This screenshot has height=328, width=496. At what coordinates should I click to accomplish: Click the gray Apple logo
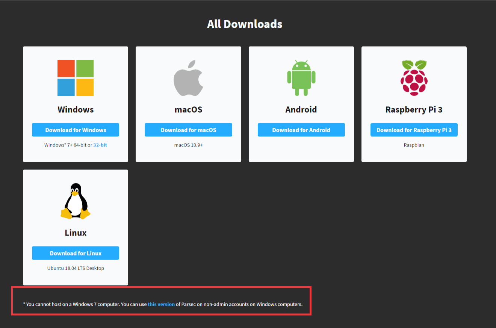188,78
